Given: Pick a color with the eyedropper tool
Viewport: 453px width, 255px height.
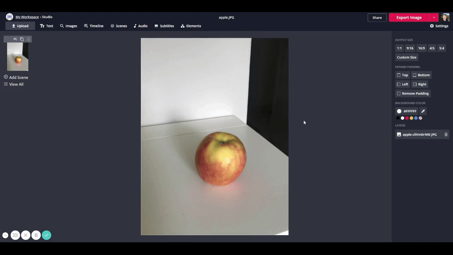Looking at the screenshot, I should click(x=423, y=111).
